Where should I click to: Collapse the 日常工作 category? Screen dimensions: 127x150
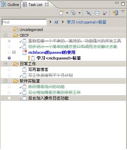coord(5,64)
